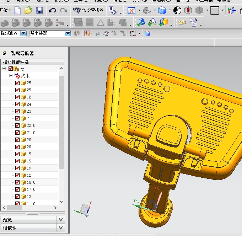The image size is (242, 236).
Task: Toggle visibility checkbox for component 24
Action: pyautogui.click(x=17, y=104)
